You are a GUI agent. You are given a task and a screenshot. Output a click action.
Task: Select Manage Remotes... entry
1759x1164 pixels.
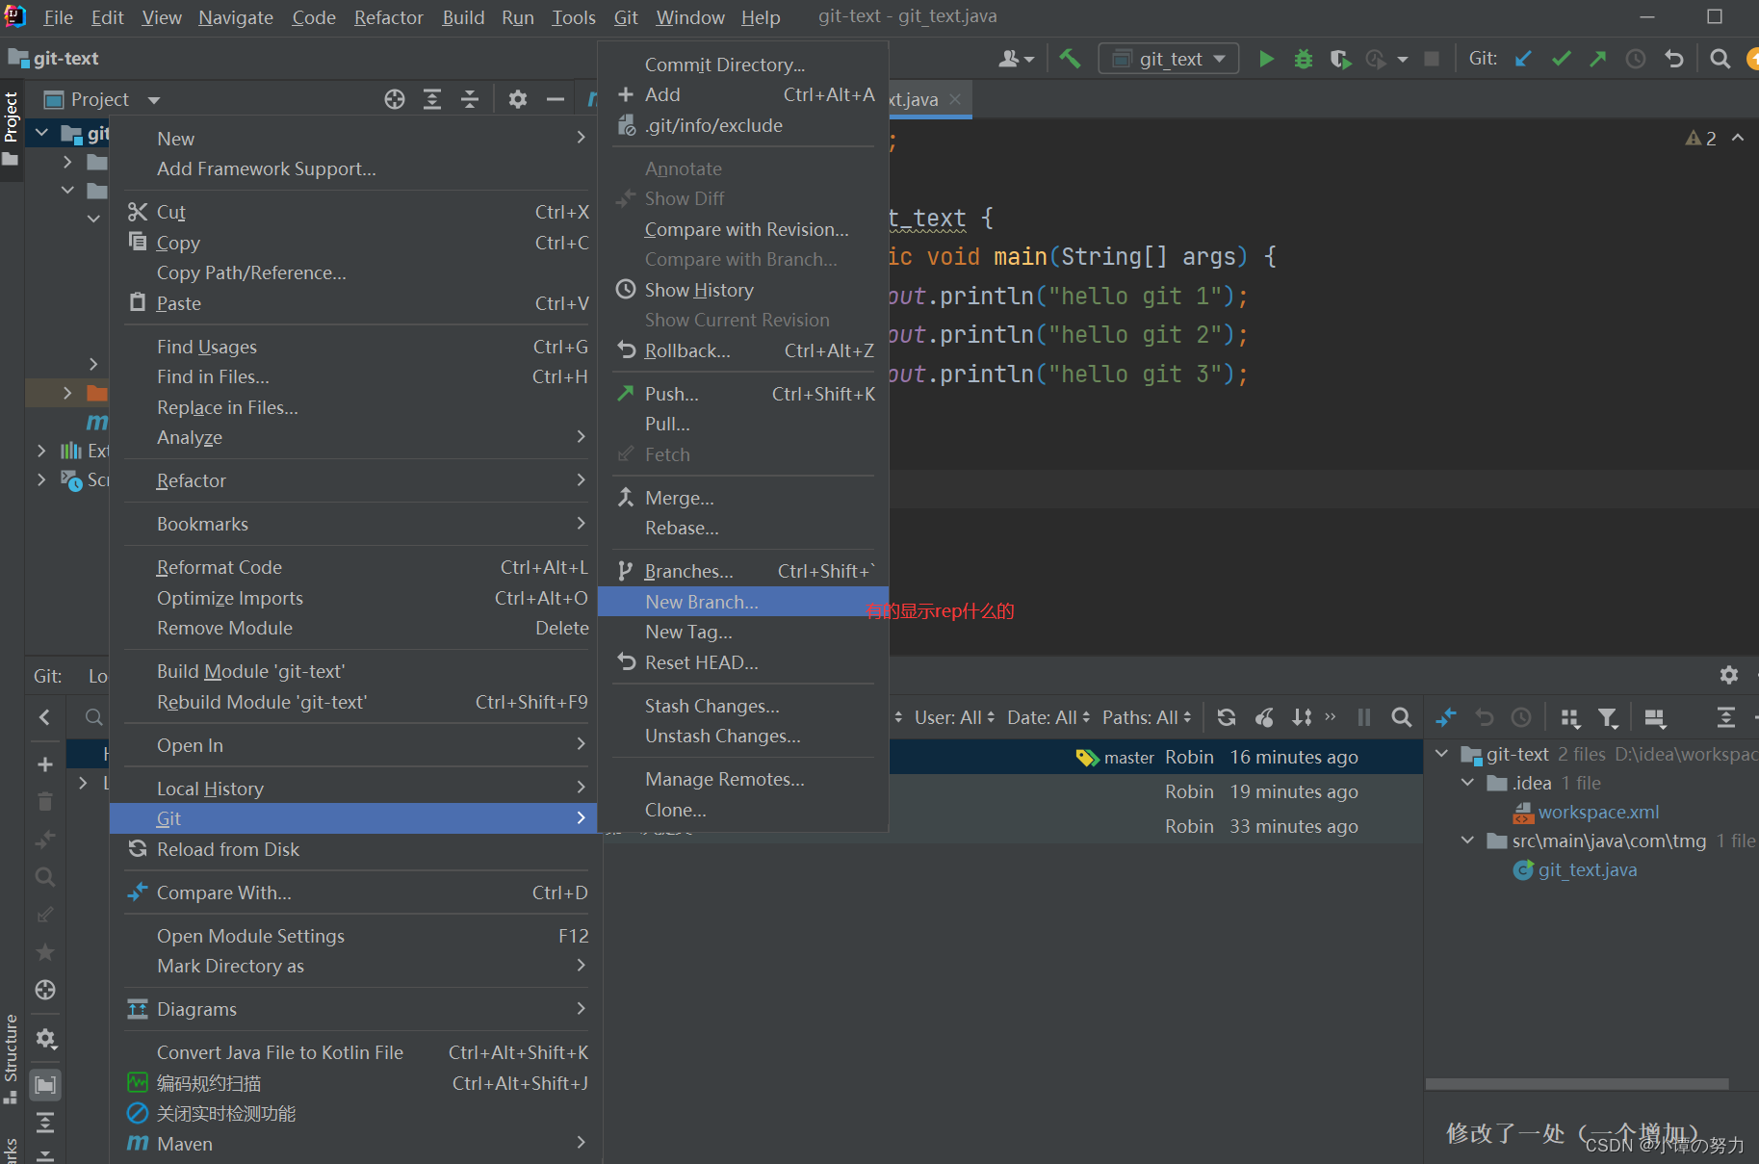[x=742, y=779]
